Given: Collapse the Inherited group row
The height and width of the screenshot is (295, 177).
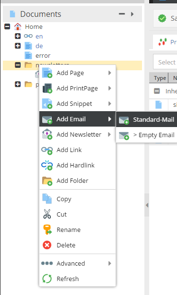Looking at the screenshot, I should [157, 91].
